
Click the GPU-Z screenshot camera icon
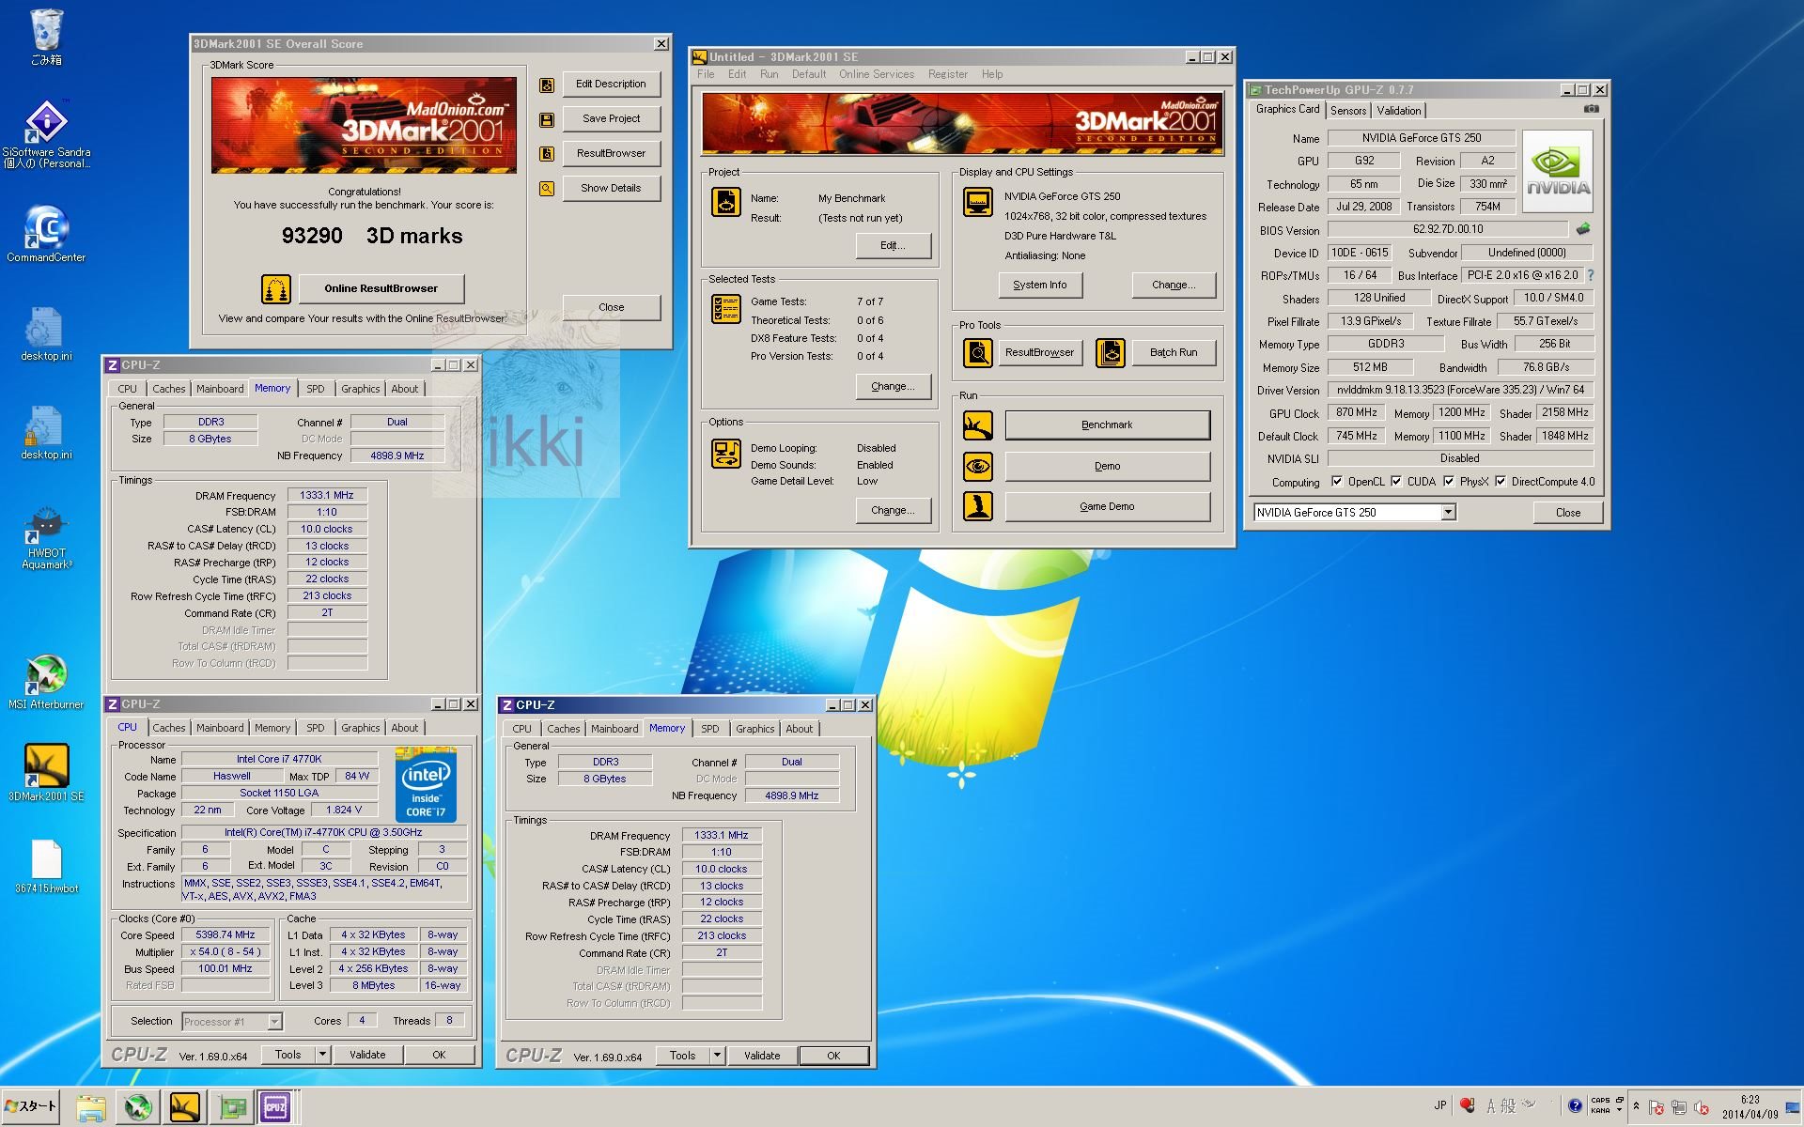point(1591,109)
